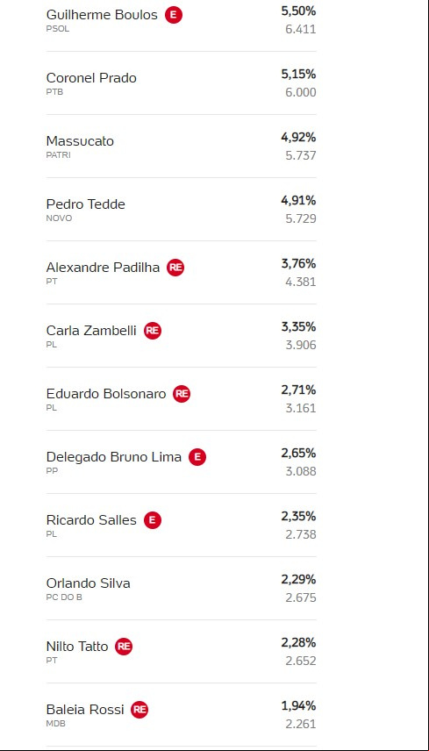This screenshot has height=751, width=429.
Task: Click the Guilherme Boulos name
Action: tap(102, 15)
